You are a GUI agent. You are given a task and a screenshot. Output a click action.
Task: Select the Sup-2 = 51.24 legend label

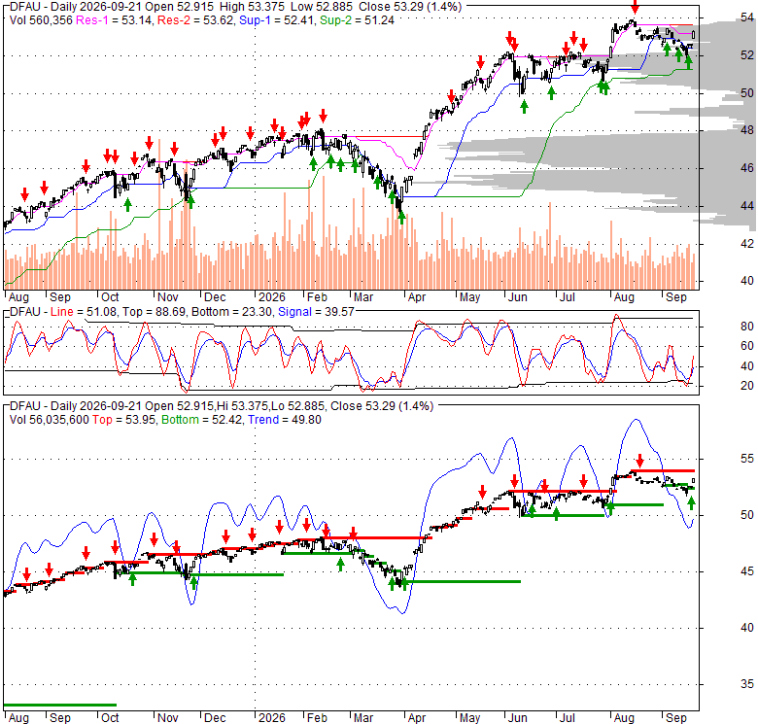357,20
